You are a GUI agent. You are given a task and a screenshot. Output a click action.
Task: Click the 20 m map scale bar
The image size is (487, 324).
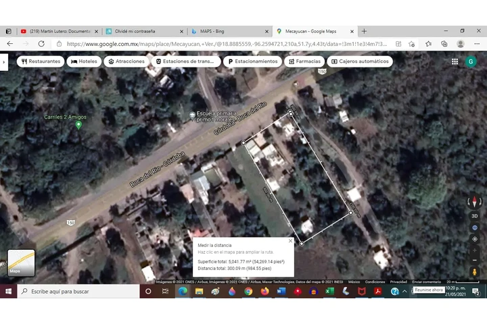coord(463,282)
